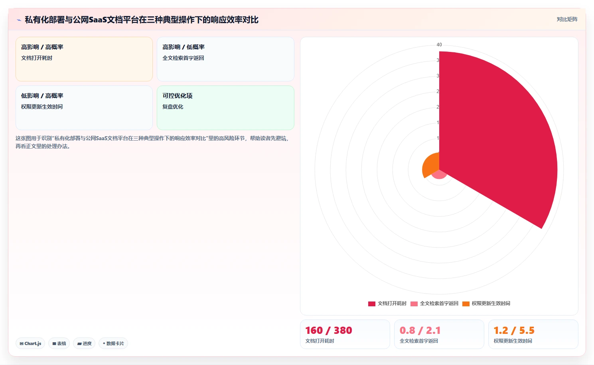Select the 高影响 / 高概率 card

pos(84,59)
